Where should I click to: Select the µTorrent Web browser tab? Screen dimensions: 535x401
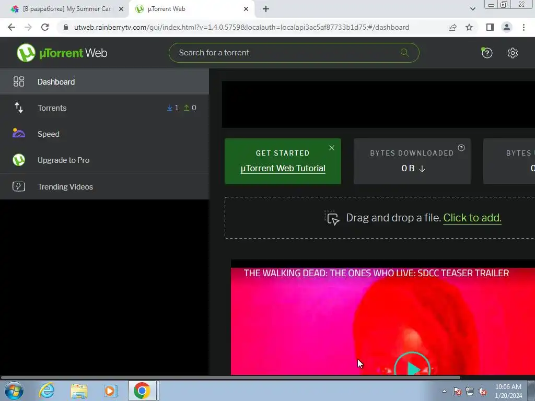pyautogui.click(x=191, y=9)
